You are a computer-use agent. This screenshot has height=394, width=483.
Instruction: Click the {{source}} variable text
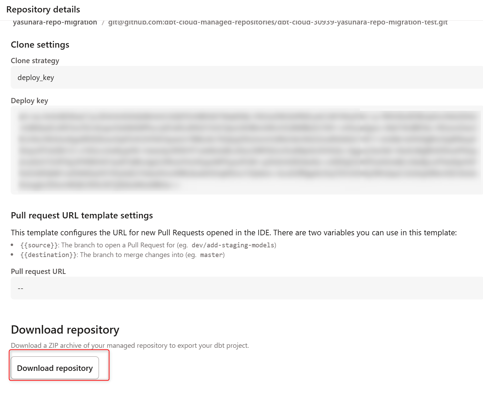pyautogui.click(x=39, y=245)
